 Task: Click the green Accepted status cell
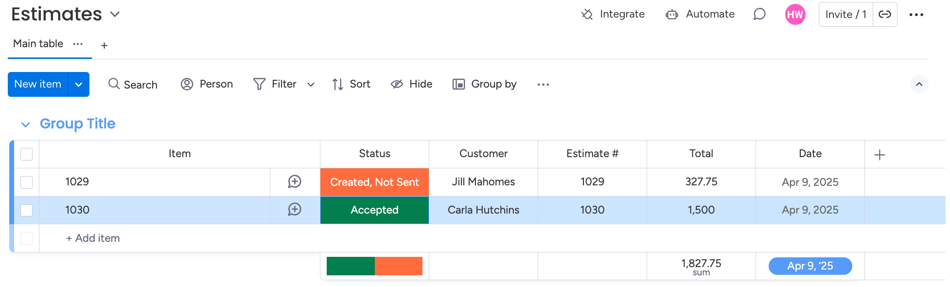click(x=374, y=210)
